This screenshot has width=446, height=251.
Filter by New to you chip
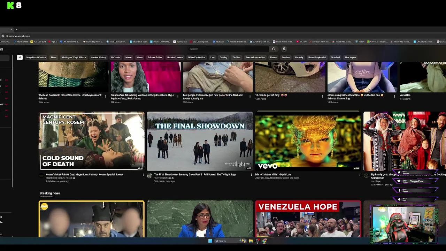(350, 58)
